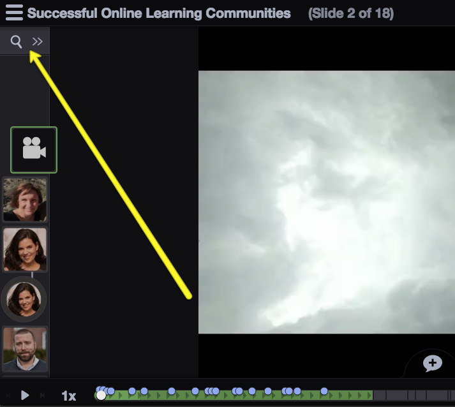Click the gray unplayed portion of timeline
This screenshot has width=455, height=407.
414,396
